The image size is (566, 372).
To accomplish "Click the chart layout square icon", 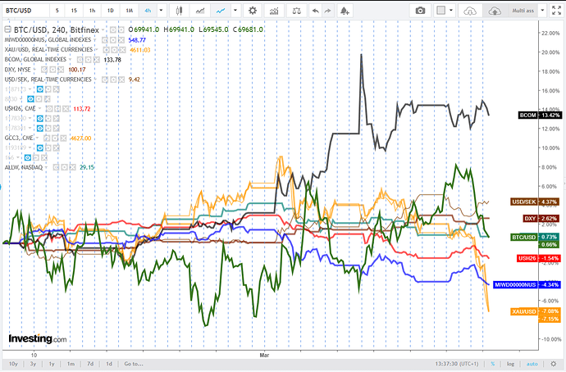I will (x=440, y=11).
